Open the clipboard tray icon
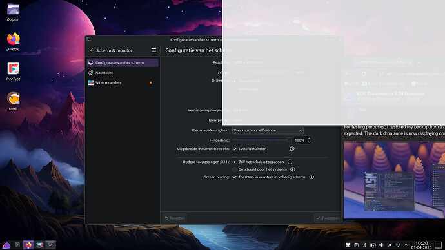The image size is (445, 250). tap(356, 245)
